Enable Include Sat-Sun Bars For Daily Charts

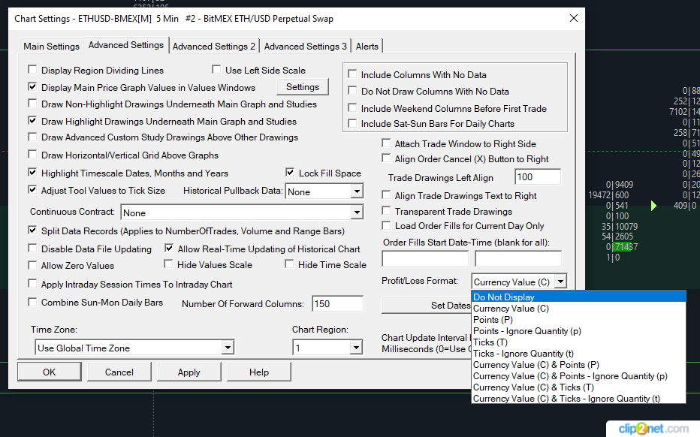[352, 123]
